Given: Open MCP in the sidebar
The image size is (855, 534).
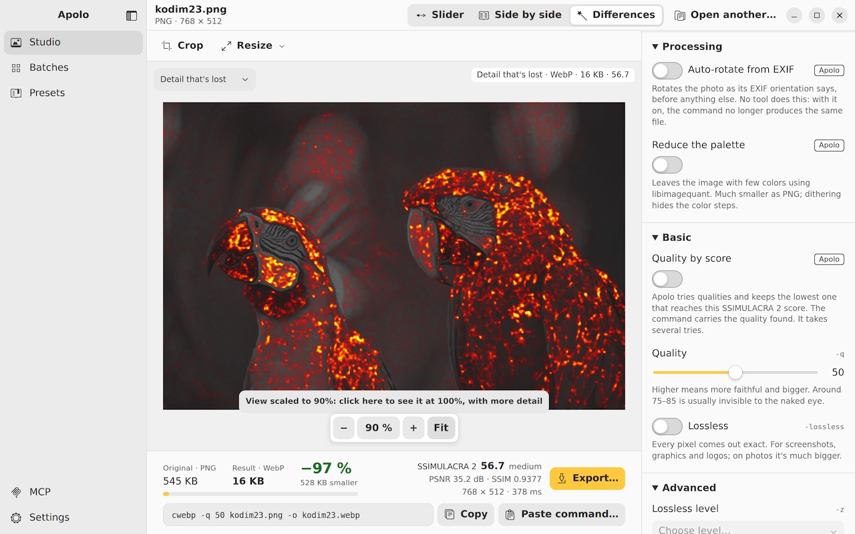Looking at the screenshot, I should pyautogui.click(x=73, y=492).
